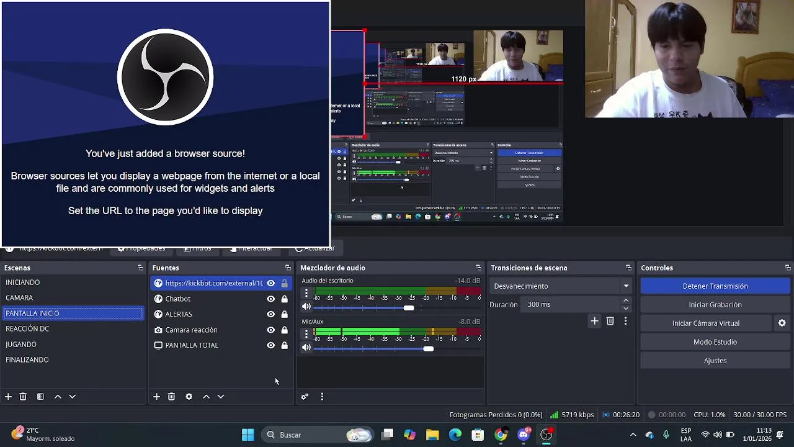Hide the kickbot.com browser source
794x447 pixels.
270,283
